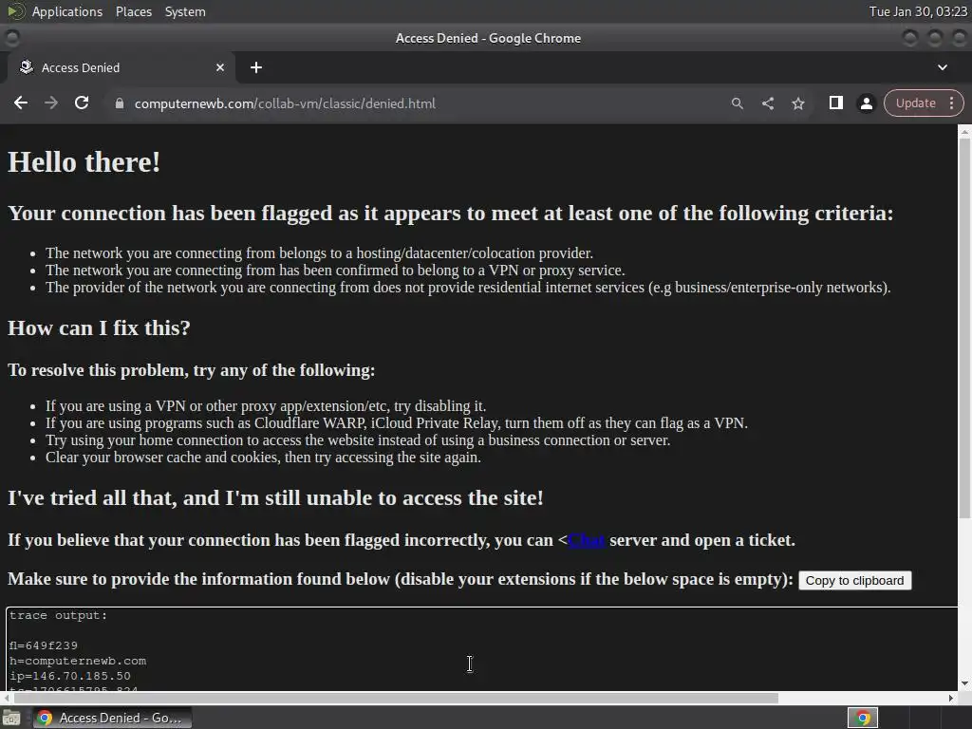Click the How can I fix this? heading

99,327
